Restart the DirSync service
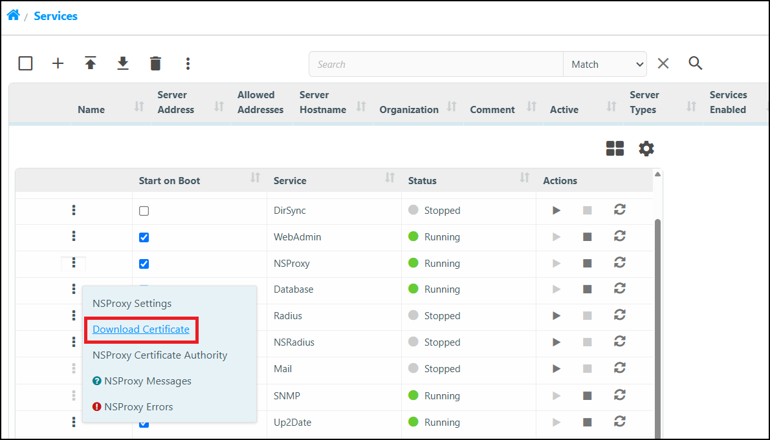The image size is (770, 440). 620,210
